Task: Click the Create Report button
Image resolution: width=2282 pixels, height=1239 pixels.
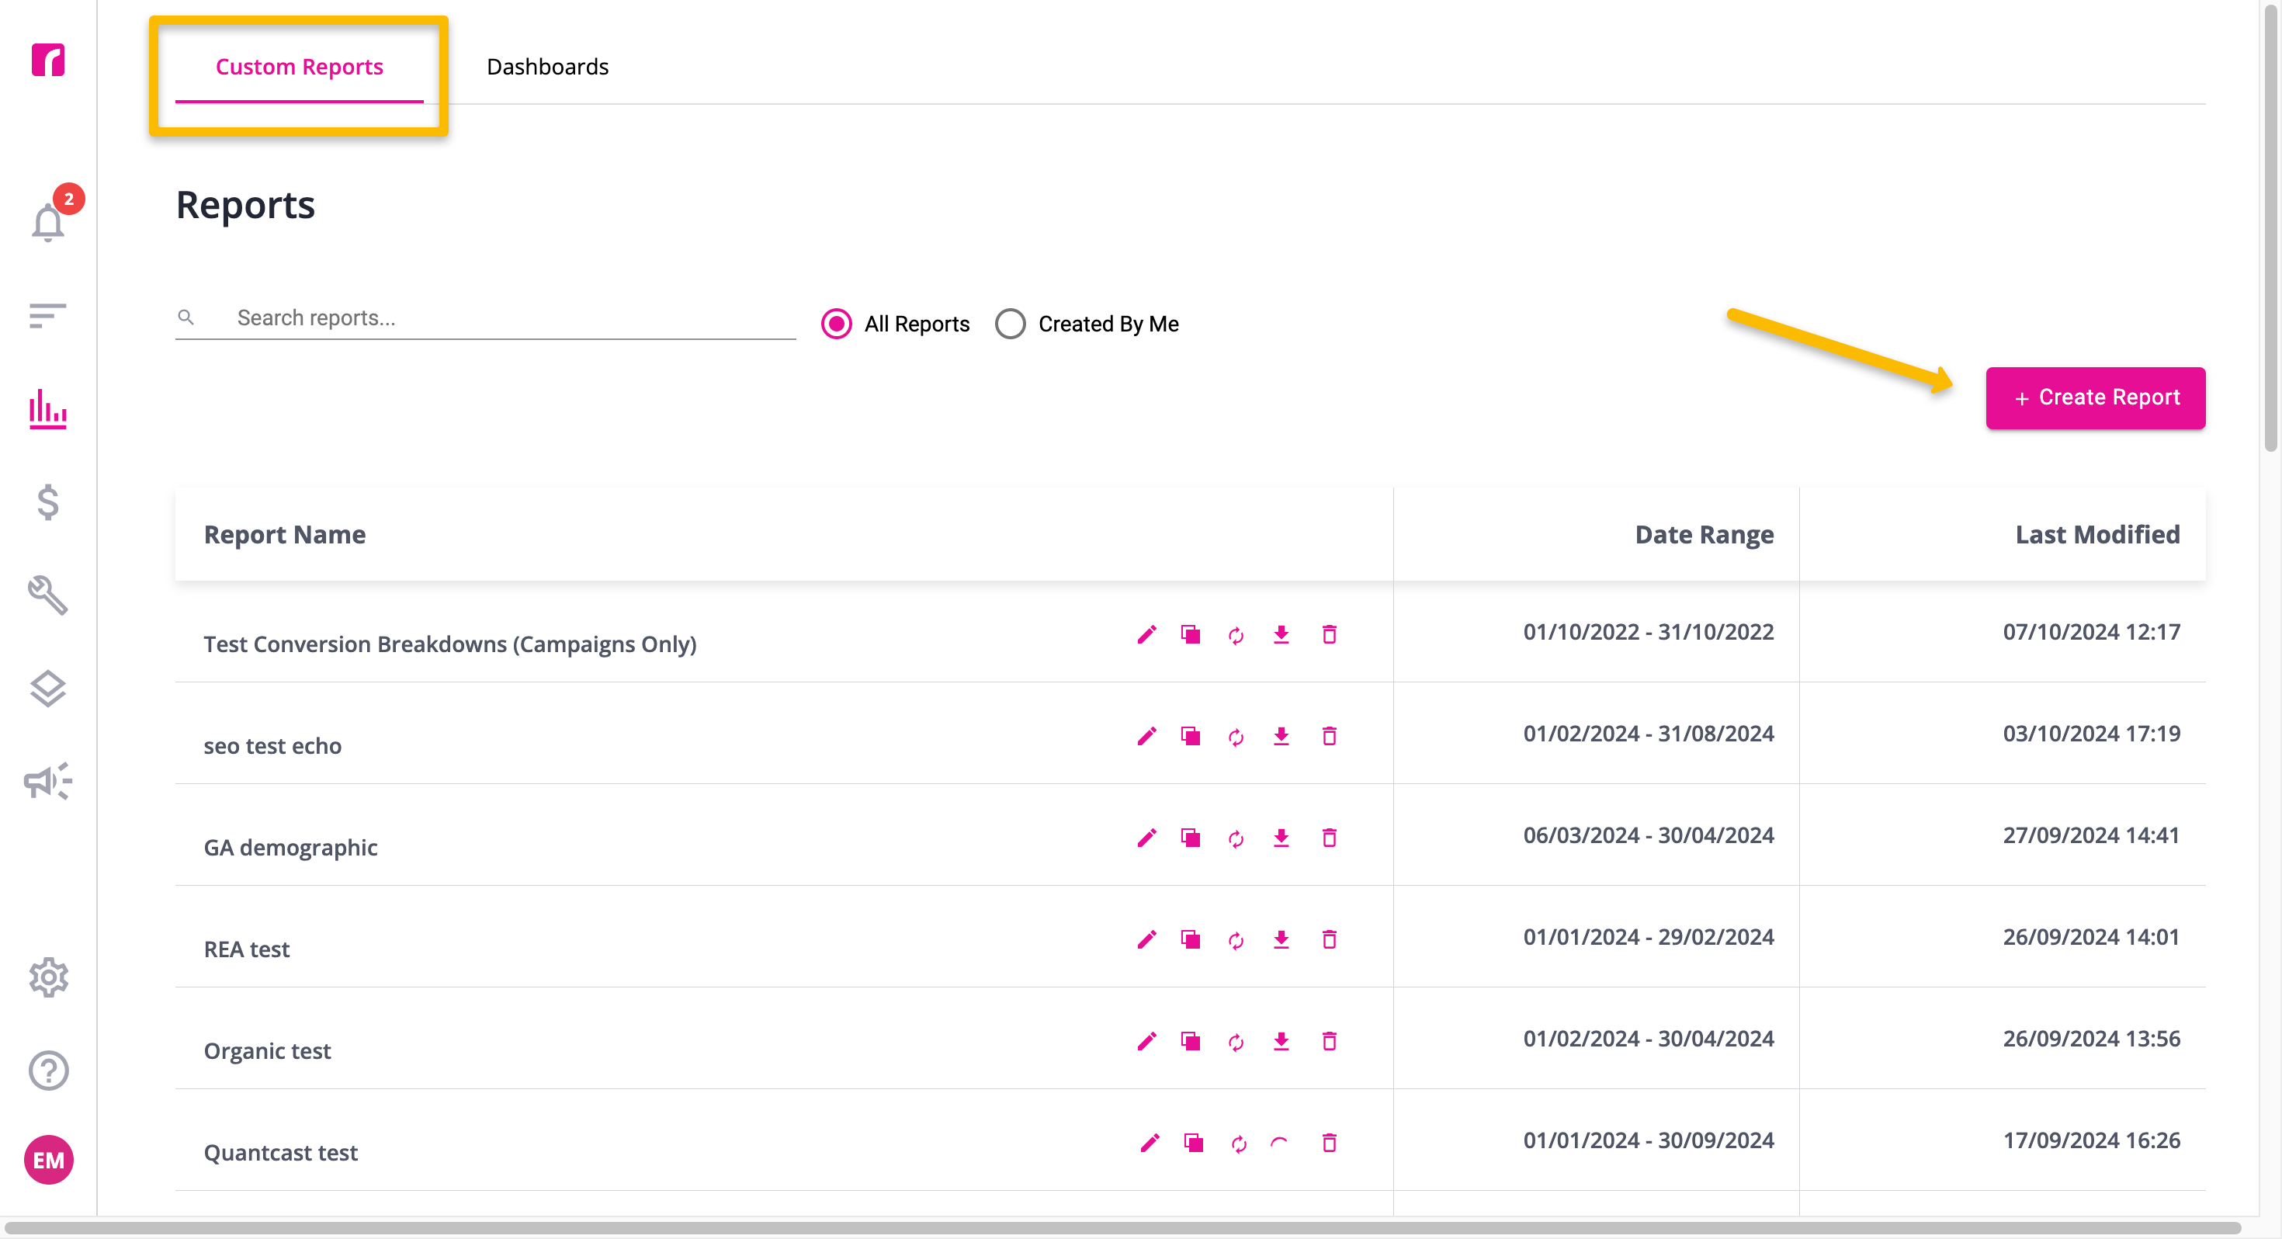Action: [x=2095, y=398]
